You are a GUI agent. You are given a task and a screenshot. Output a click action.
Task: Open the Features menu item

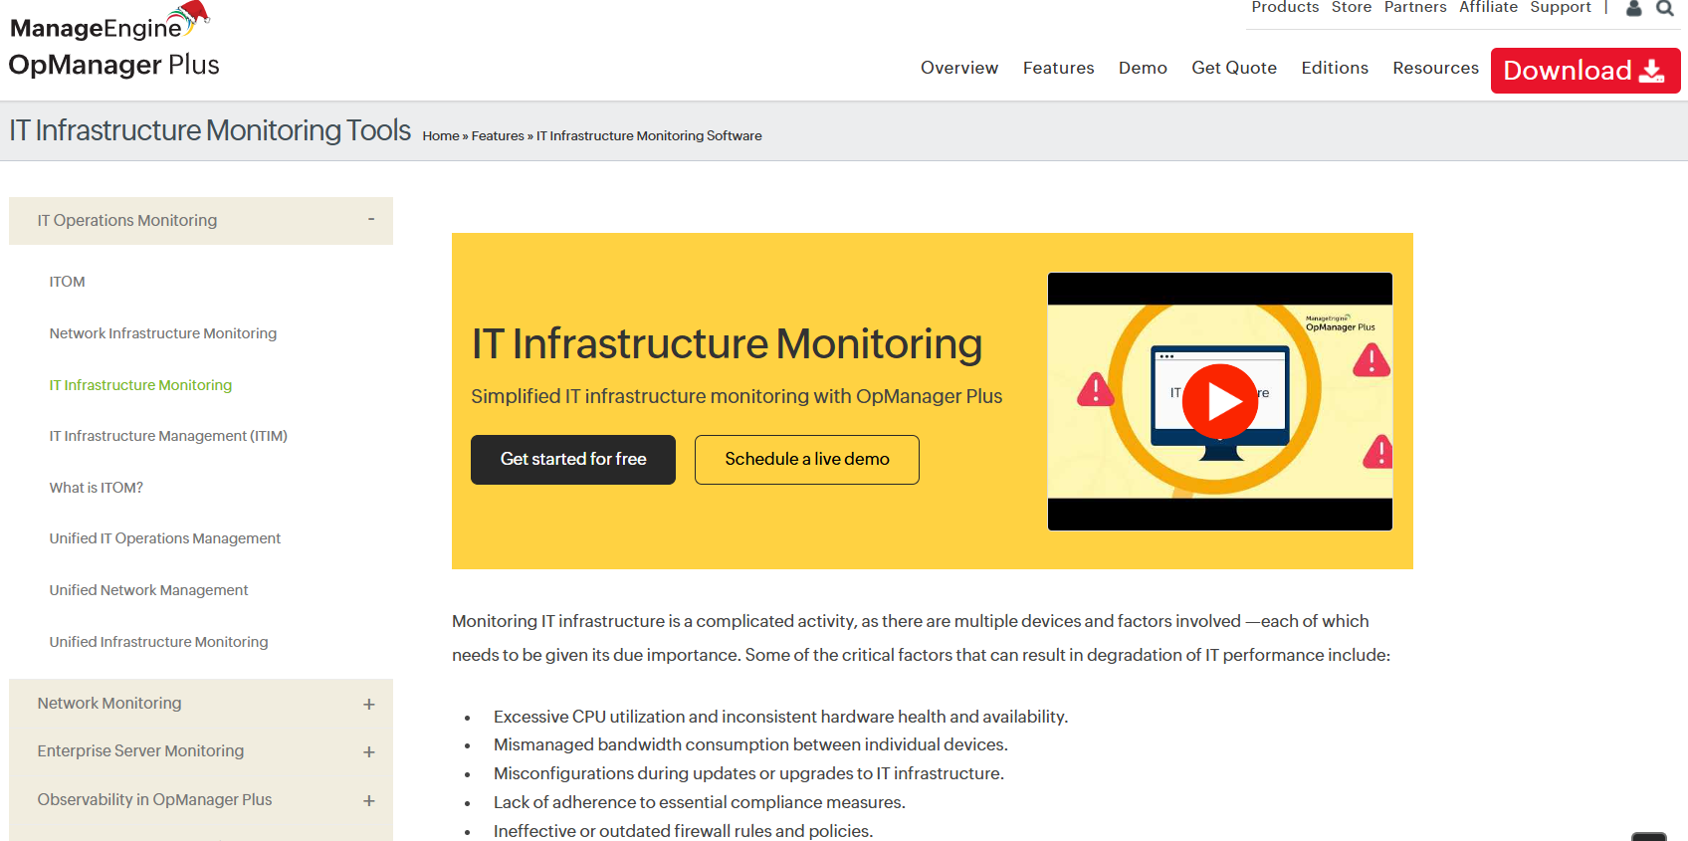click(1058, 68)
